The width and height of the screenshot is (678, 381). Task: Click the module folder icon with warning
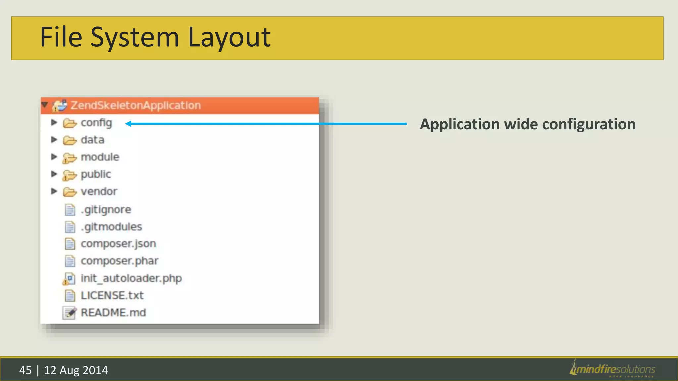pos(70,158)
